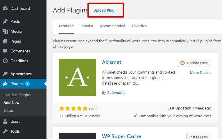
Task: Click the Dashboard gauge icon
Action: (x=5, y=9)
